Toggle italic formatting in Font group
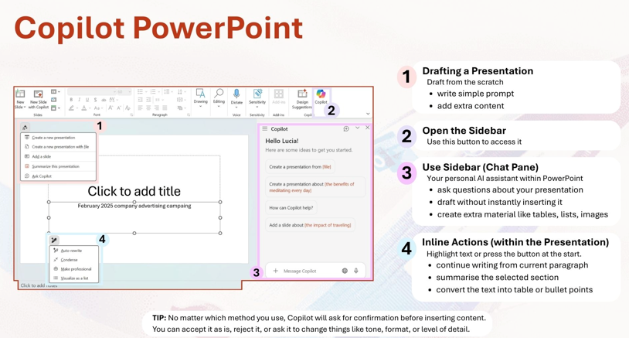 [x=79, y=100]
